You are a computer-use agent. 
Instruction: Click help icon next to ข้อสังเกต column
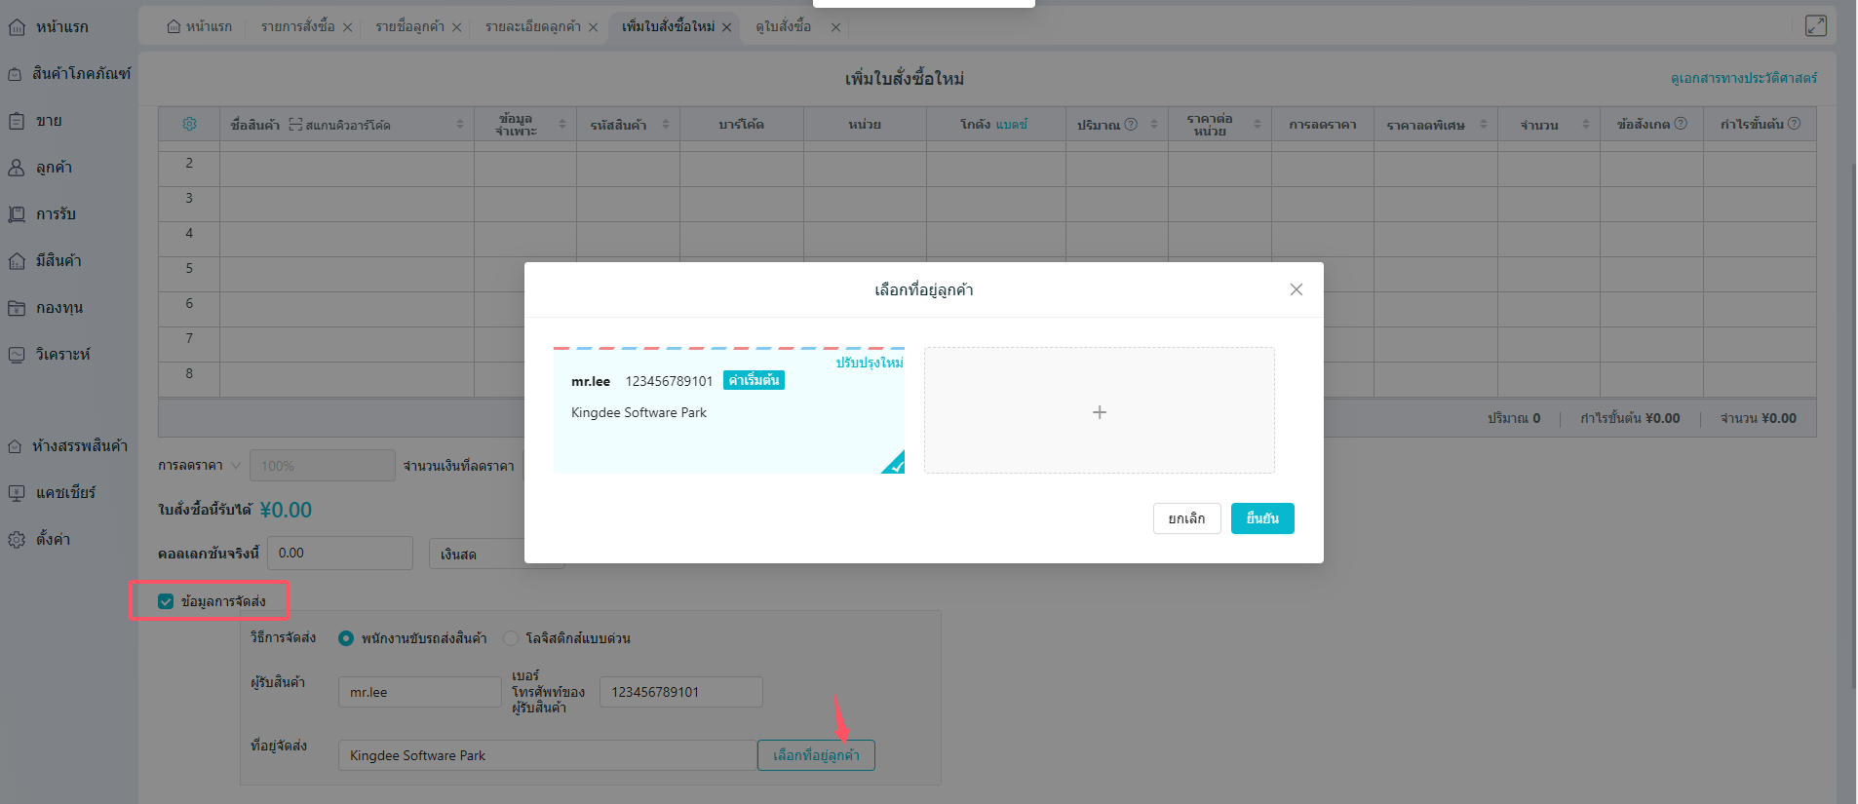[1681, 124]
